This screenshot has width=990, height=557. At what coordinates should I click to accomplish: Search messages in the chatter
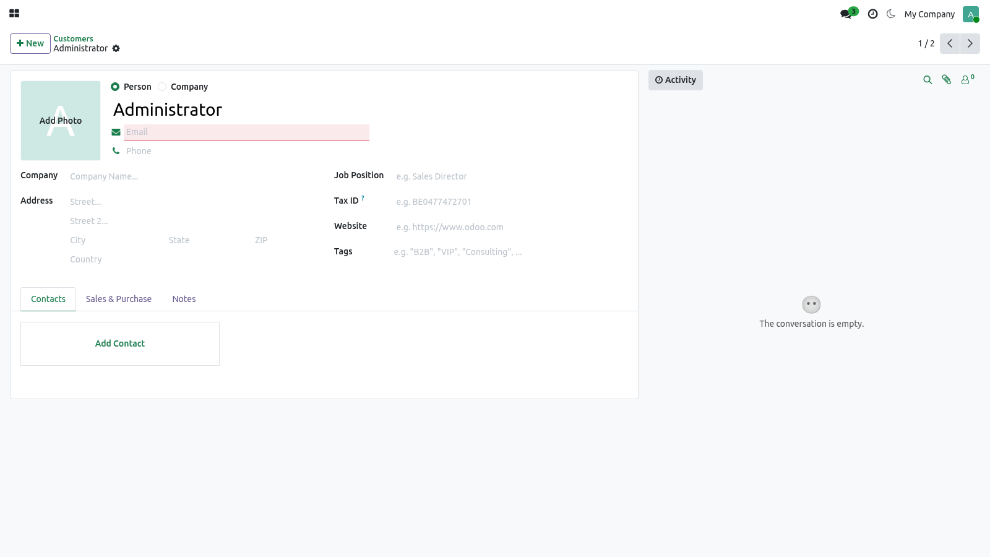928,80
